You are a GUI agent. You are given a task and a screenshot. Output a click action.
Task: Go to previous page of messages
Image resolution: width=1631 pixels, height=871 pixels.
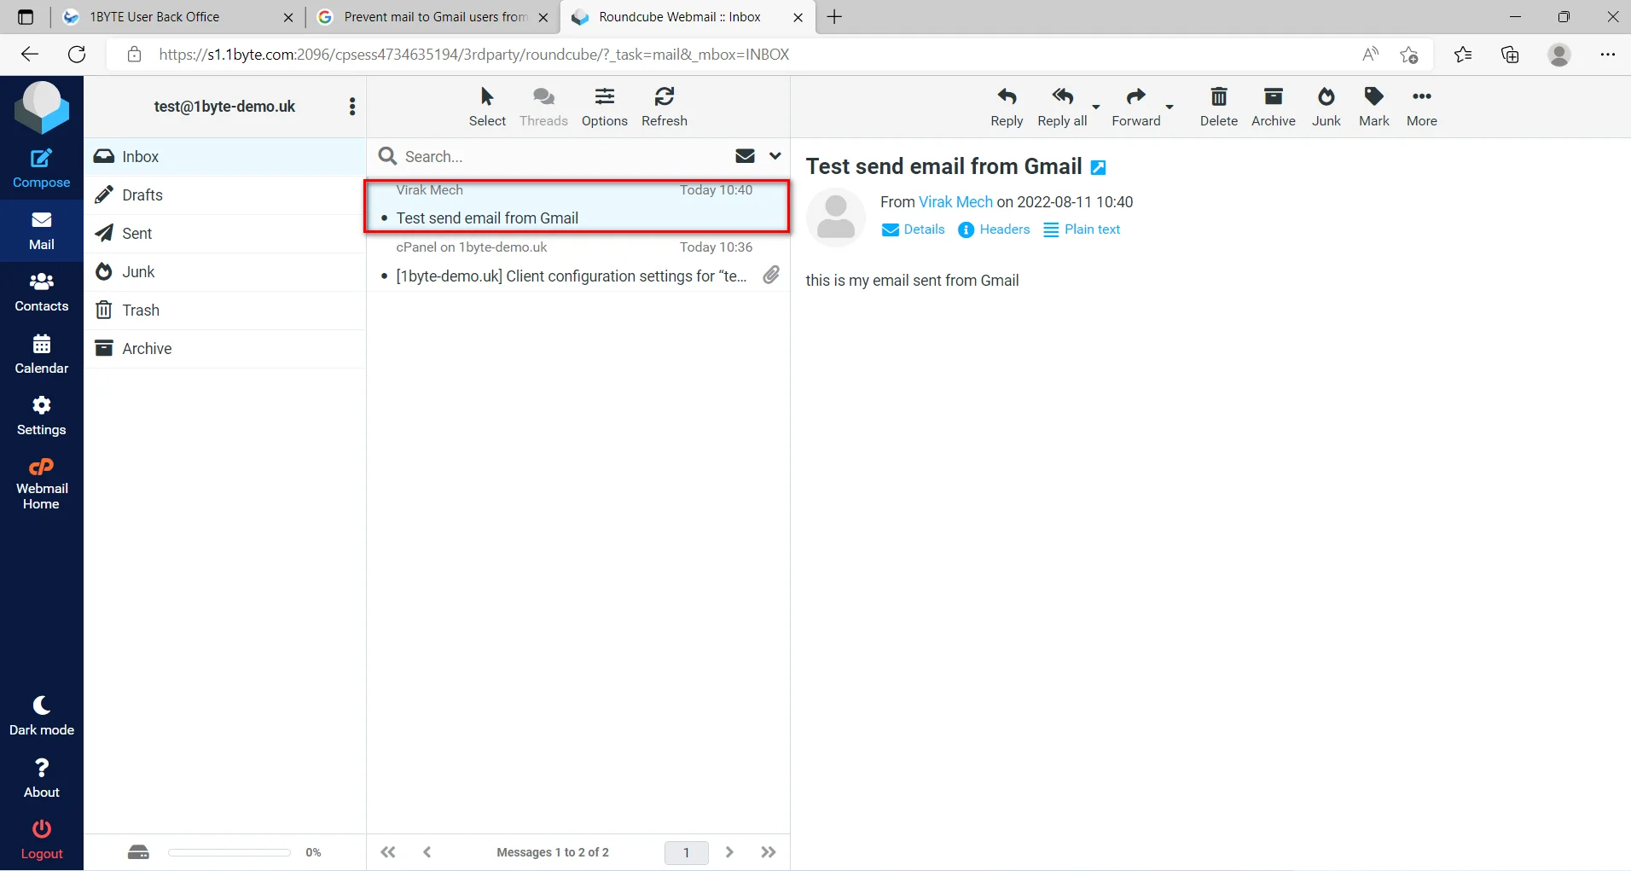[427, 851]
